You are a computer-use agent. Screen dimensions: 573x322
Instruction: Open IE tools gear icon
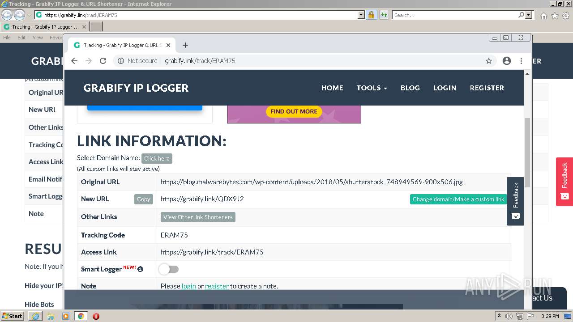tap(566, 16)
